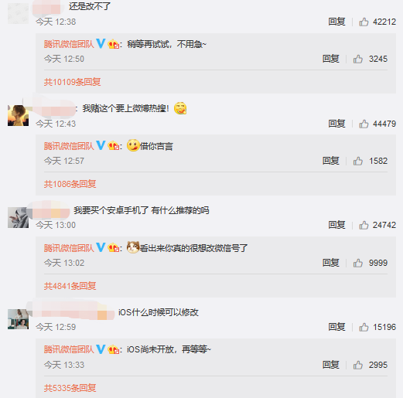This screenshot has width=403, height=398.
Task: Expand the 共1086条回复 thread
Action: click(x=70, y=184)
